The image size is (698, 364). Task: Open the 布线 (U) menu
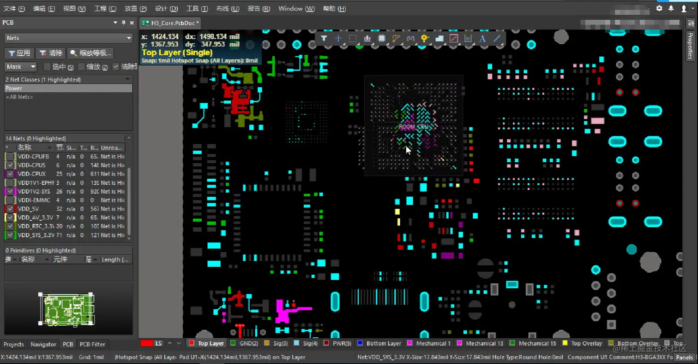pyautogui.click(x=228, y=8)
